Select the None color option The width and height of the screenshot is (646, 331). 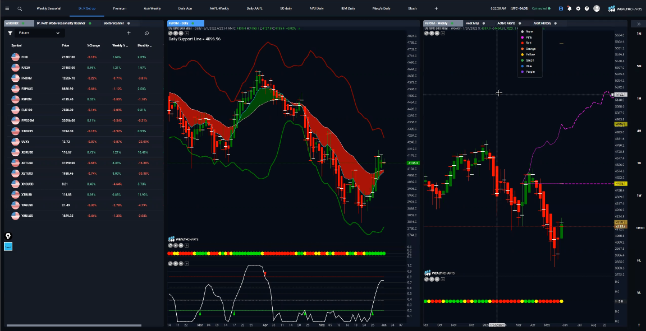coord(530,32)
